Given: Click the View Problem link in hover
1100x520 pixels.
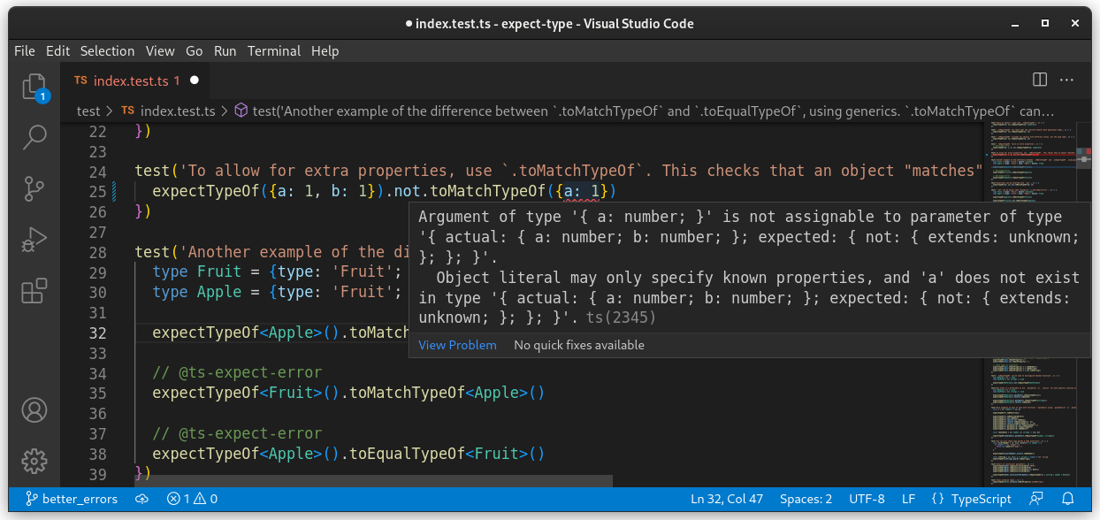Looking at the screenshot, I should [457, 345].
